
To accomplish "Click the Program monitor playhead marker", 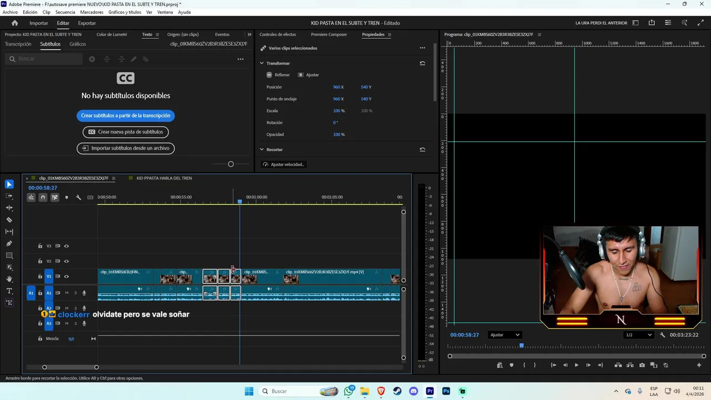I will coord(521,346).
